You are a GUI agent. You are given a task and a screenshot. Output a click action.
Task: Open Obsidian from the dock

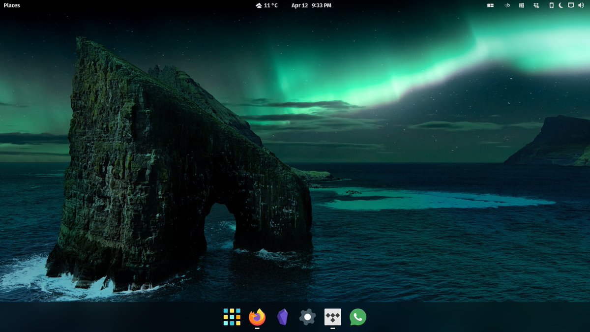pos(282,317)
